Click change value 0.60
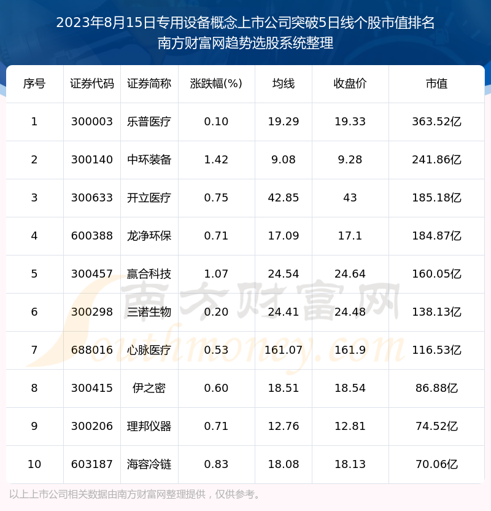This screenshot has width=491, height=511. (216, 388)
